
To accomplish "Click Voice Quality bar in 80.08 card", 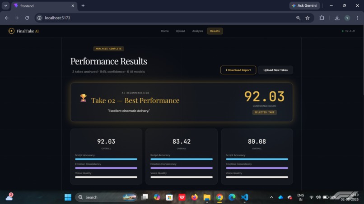I will [257, 177].
